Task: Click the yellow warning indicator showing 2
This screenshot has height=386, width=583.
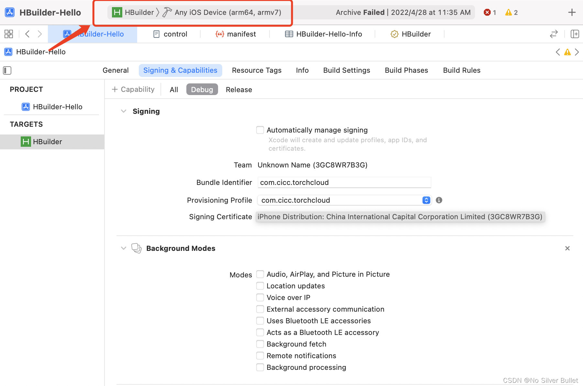Action: pyautogui.click(x=511, y=12)
